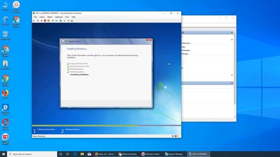Click the red close button of Install Windows
The height and width of the screenshot is (157, 280).
[149, 40]
